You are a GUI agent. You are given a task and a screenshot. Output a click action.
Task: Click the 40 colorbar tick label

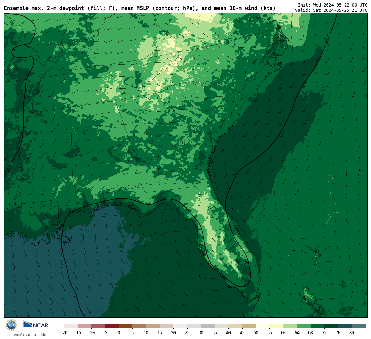(x=228, y=333)
